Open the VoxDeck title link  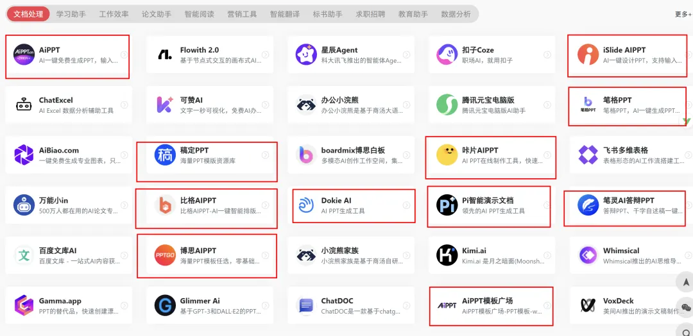click(619, 301)
